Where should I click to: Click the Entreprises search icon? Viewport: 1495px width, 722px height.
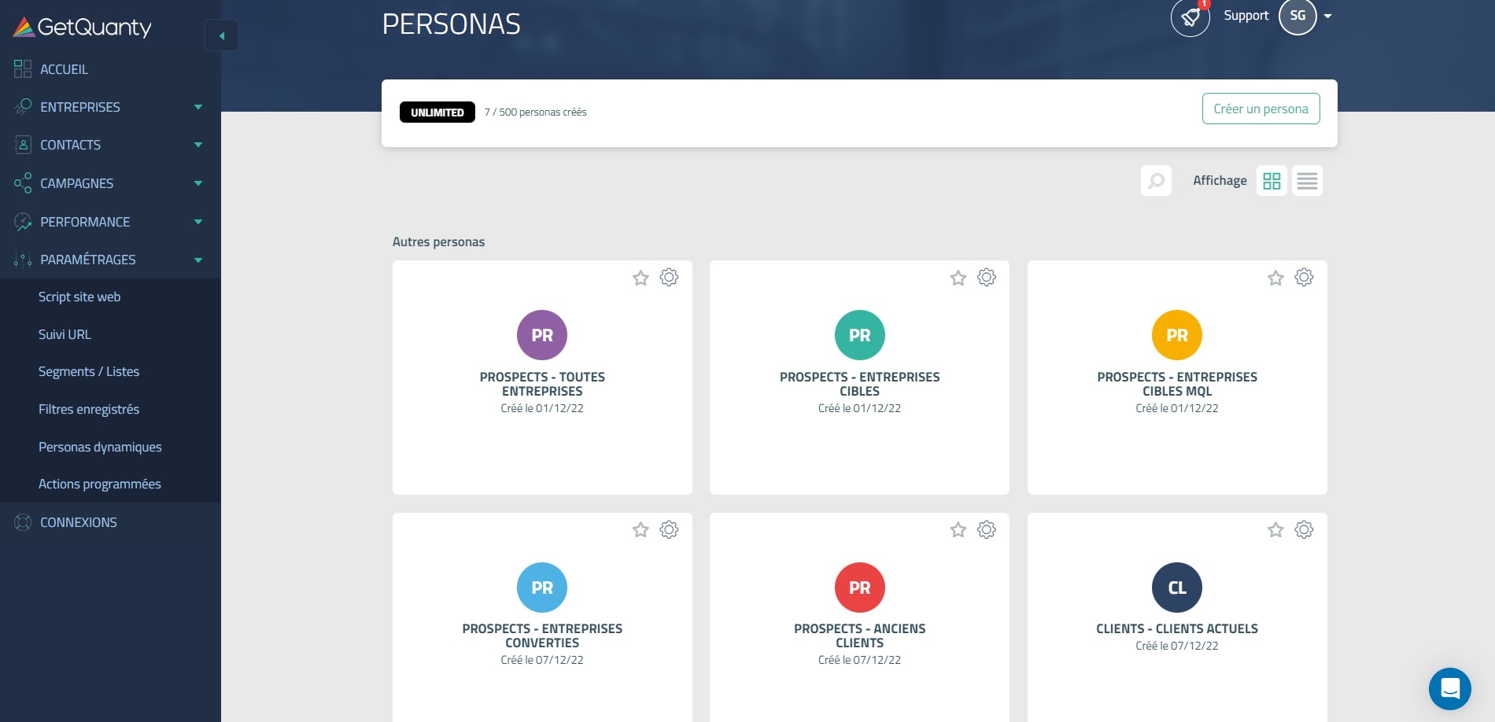click(23, 107)
